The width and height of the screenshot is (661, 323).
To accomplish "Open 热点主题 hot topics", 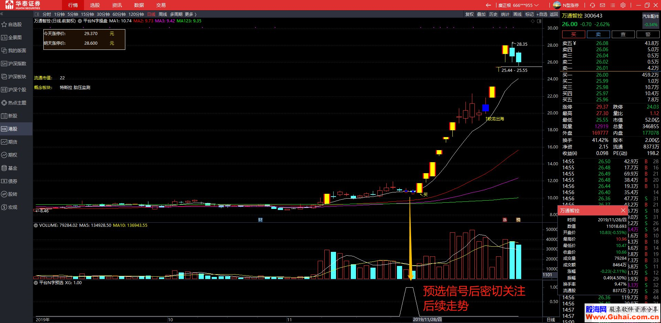I will tap(14, 103).
